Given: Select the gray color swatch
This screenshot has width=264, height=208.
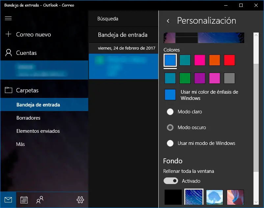Looking at the screenshot, I should pos(229,78).
